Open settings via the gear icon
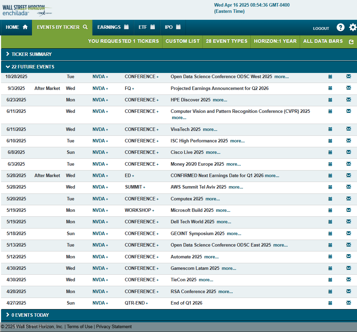Viewport: 357px width, 332px height. [353, 28]
